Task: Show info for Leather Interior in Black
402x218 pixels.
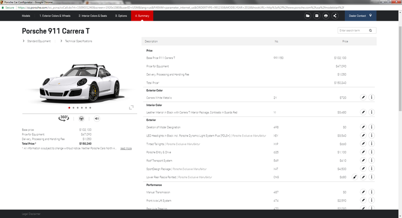Action: pyautogui.click(x=371, y=112)
